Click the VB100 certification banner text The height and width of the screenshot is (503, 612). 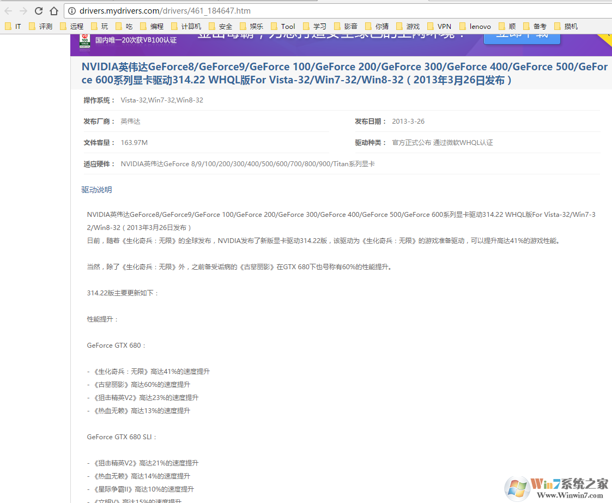tap(136, 40)
